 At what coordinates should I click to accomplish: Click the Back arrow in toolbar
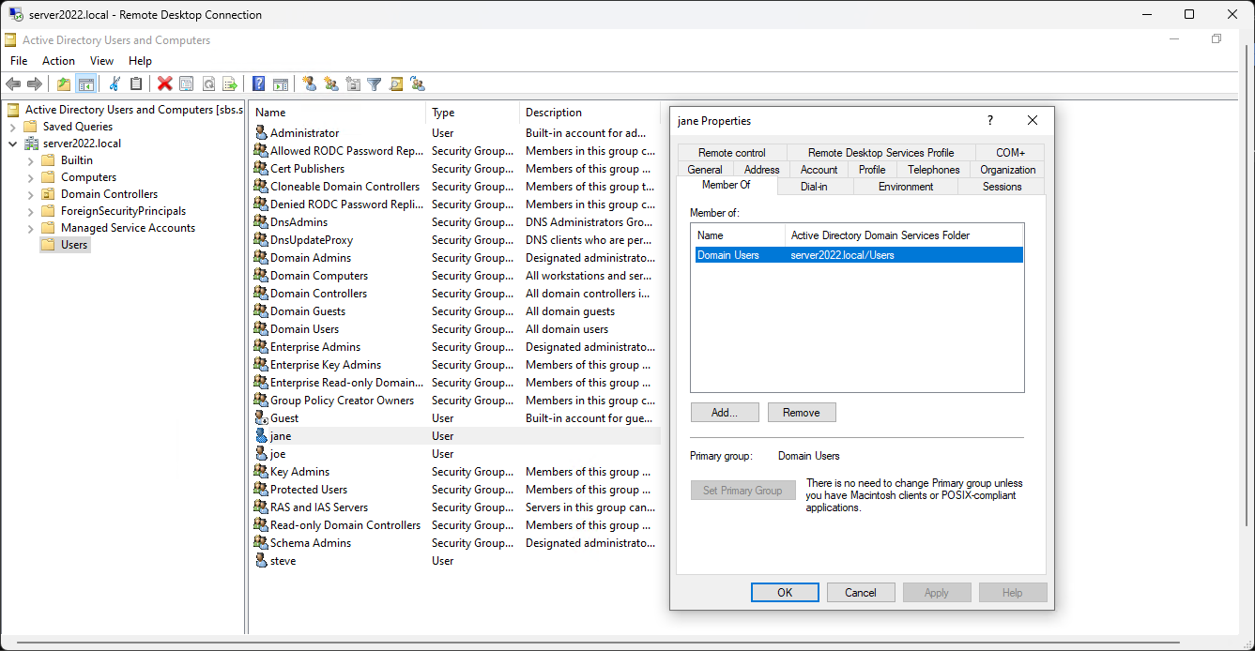click(x=13, y=84)
